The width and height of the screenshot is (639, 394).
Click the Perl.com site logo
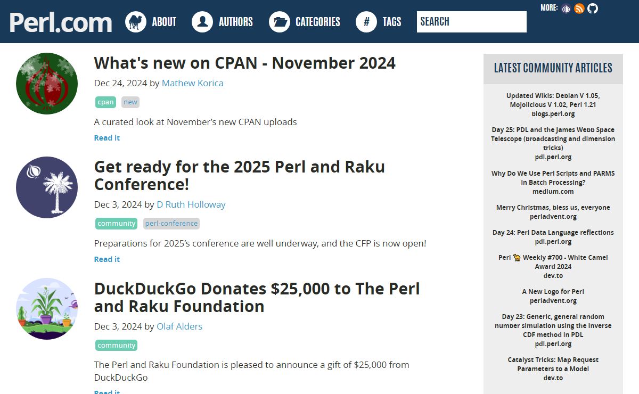click(x=61, y=22)
